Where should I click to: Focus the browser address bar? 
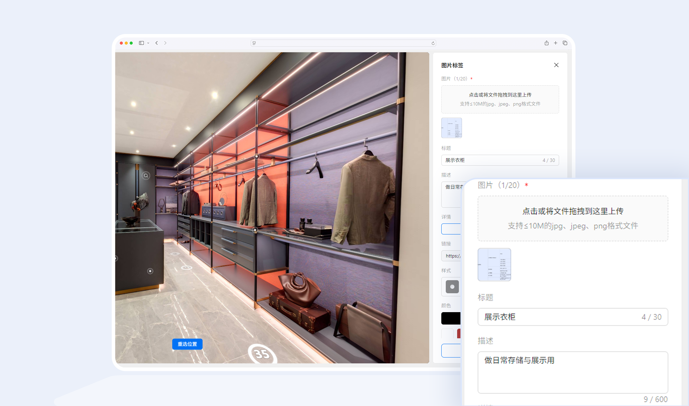click(x=343, y=43)
